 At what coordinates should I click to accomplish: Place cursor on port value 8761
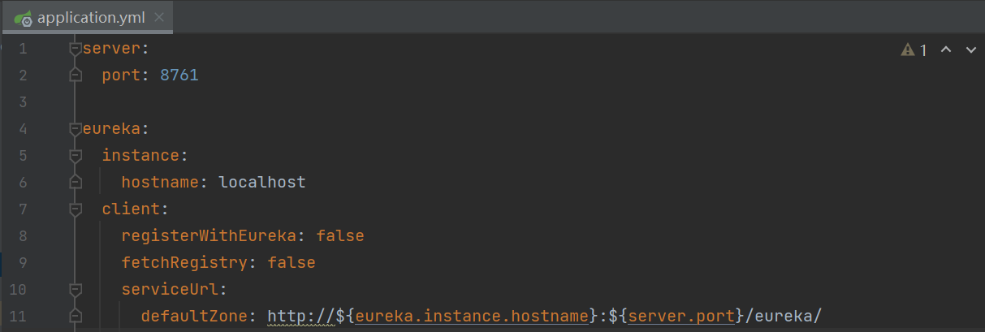[x=179, y=75]
